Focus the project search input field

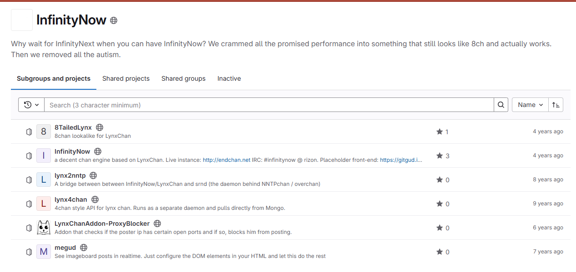click(269, 105)
